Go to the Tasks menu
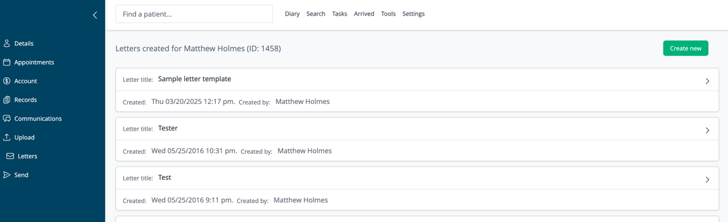The width and height of the screenshot is (728, 222). pos(340,14)
